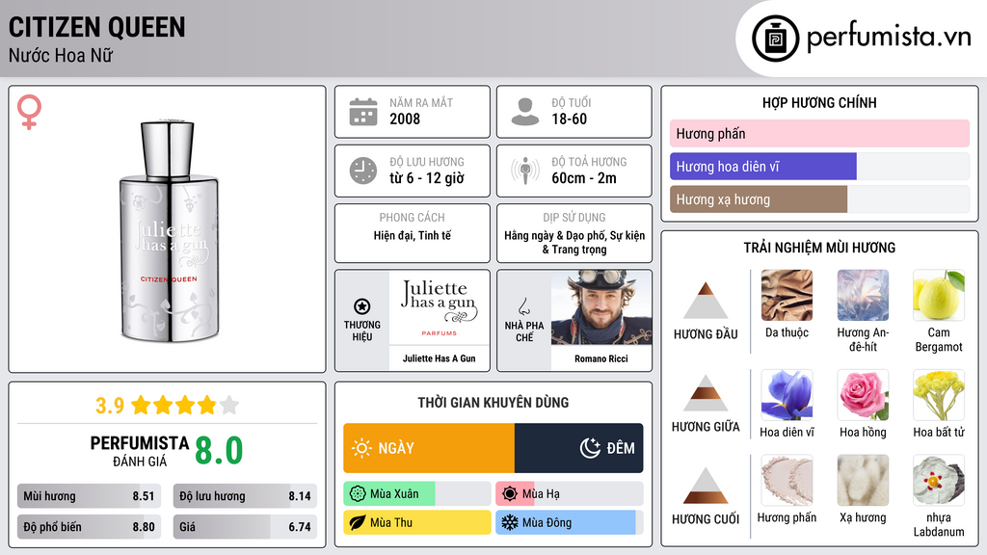This screenshot has width=987, height=555.
Task: Click the Citizen Queen perfume bottle image
Action: pos(169,230)
